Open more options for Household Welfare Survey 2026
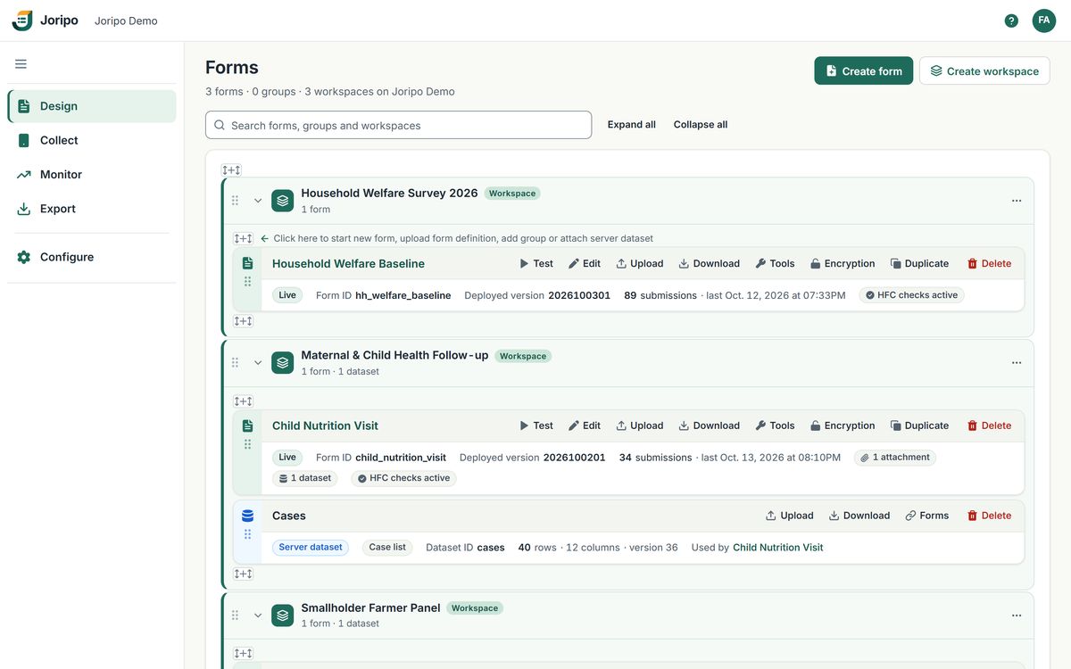 tap(1017, 201)
